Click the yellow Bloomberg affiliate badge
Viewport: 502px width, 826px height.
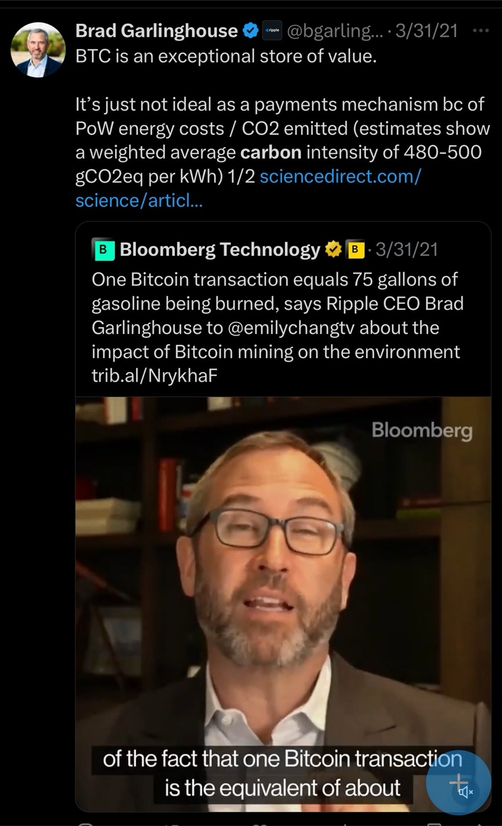pos(354,250)
